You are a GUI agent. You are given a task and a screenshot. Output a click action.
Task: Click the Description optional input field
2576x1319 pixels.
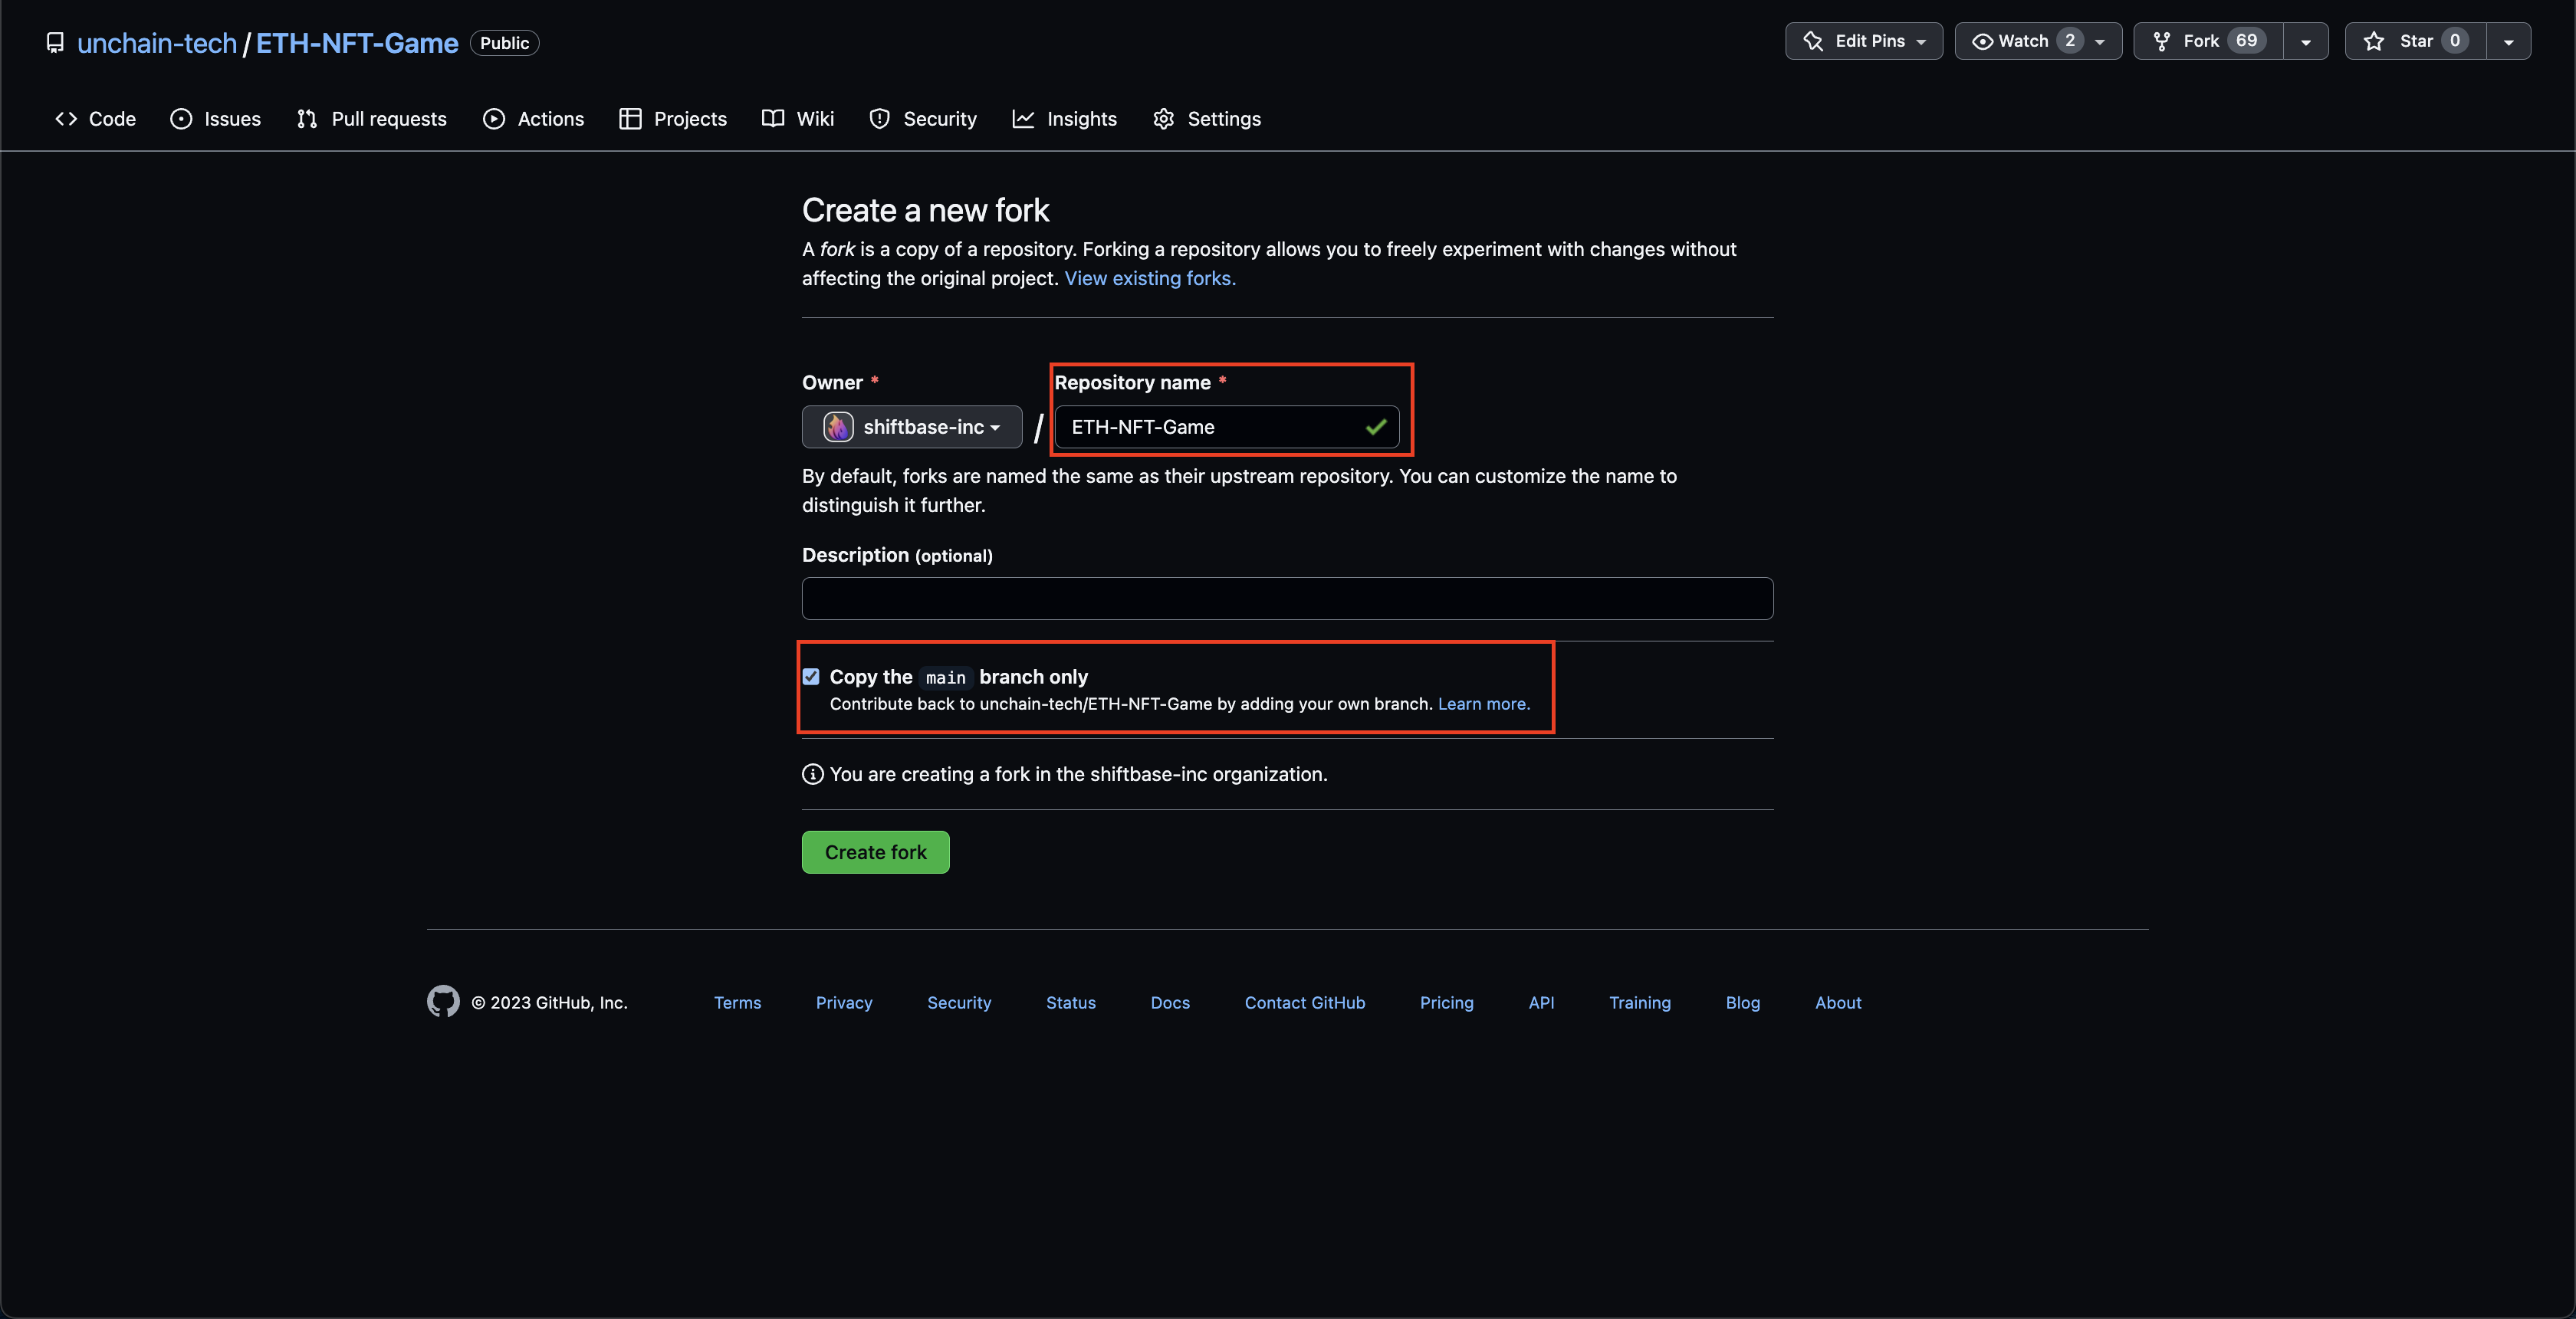click(1287, 598)
